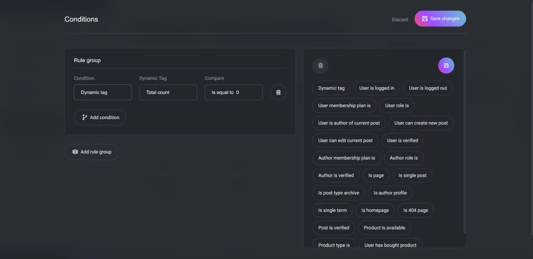Pick User membership plan is
The width and height of the screenshot is (533, 259).
[x=345, y=105]
